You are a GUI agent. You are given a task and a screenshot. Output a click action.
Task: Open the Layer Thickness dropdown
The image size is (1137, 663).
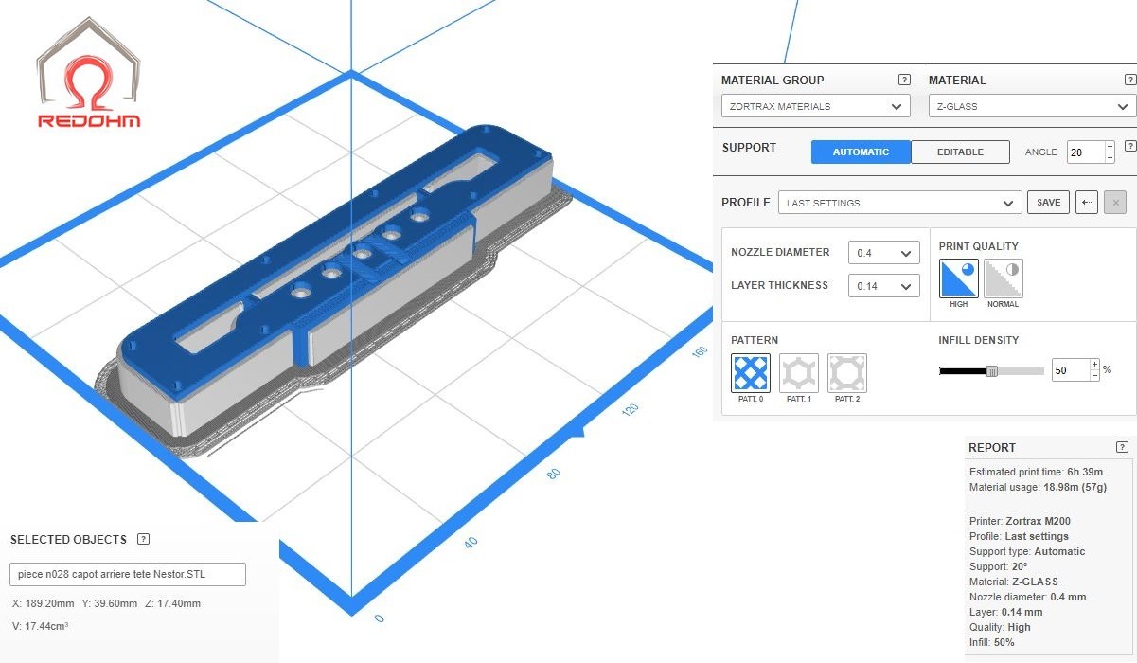[884, 285]
